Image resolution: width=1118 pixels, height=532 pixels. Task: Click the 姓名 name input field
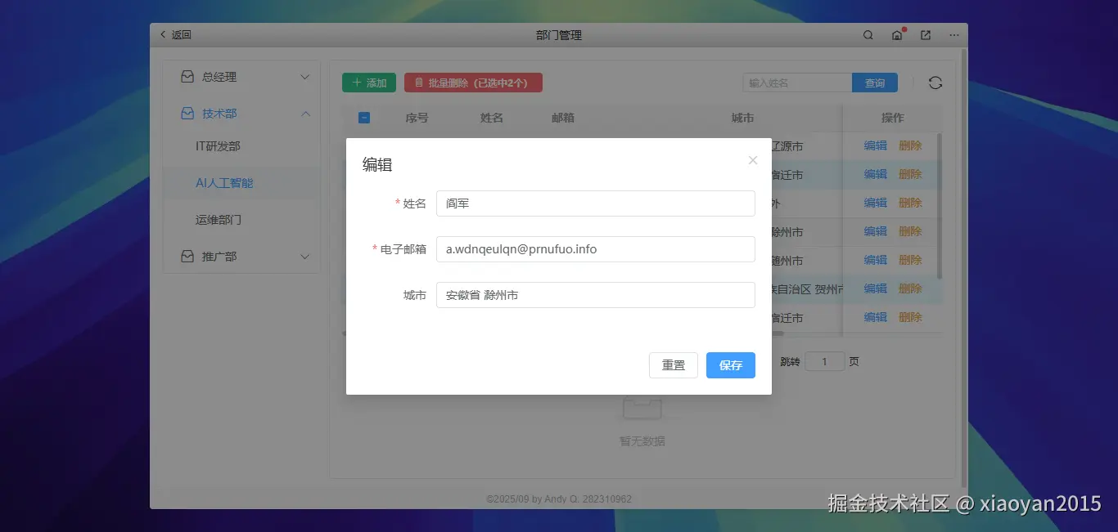pyautogui.click(x=595, y=203)
